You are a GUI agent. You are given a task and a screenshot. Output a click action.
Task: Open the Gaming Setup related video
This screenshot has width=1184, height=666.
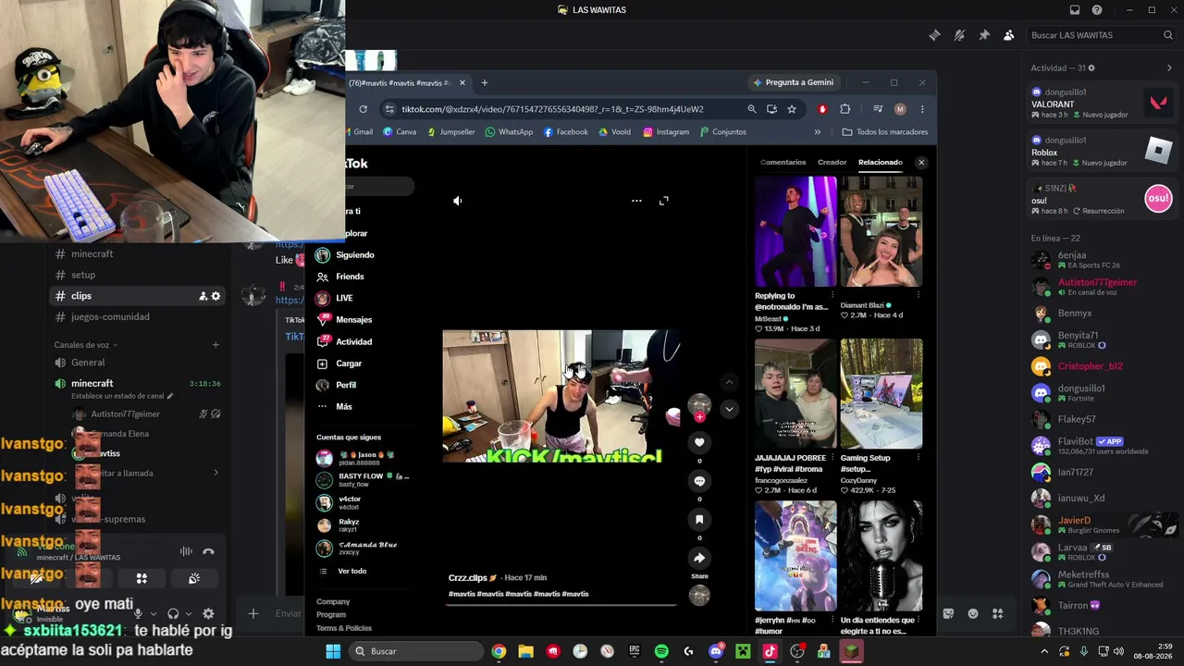click(881, 394)
